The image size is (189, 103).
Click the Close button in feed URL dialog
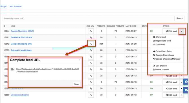(x=76, y=84)
